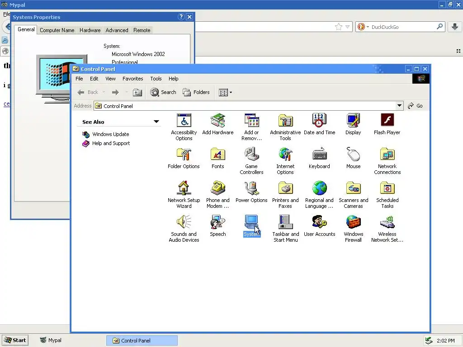Click the Search toolbar button
The image size is (463, 347).
[163, 92]
